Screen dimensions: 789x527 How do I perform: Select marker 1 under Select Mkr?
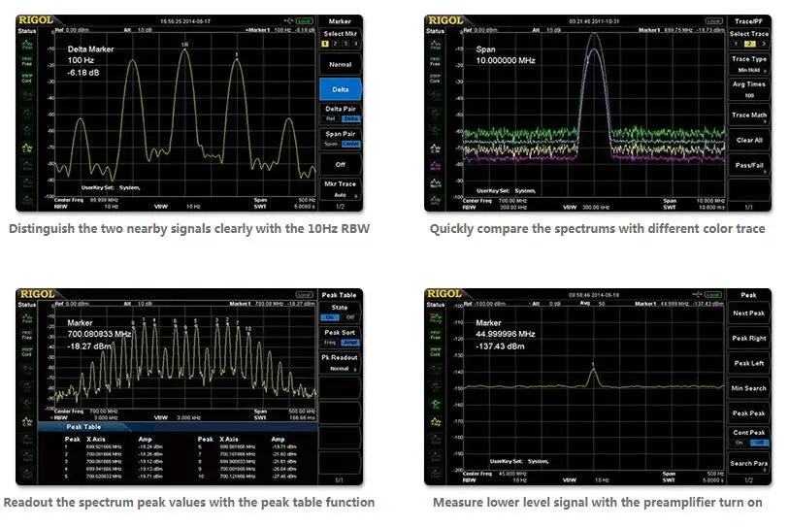point(325,44)
